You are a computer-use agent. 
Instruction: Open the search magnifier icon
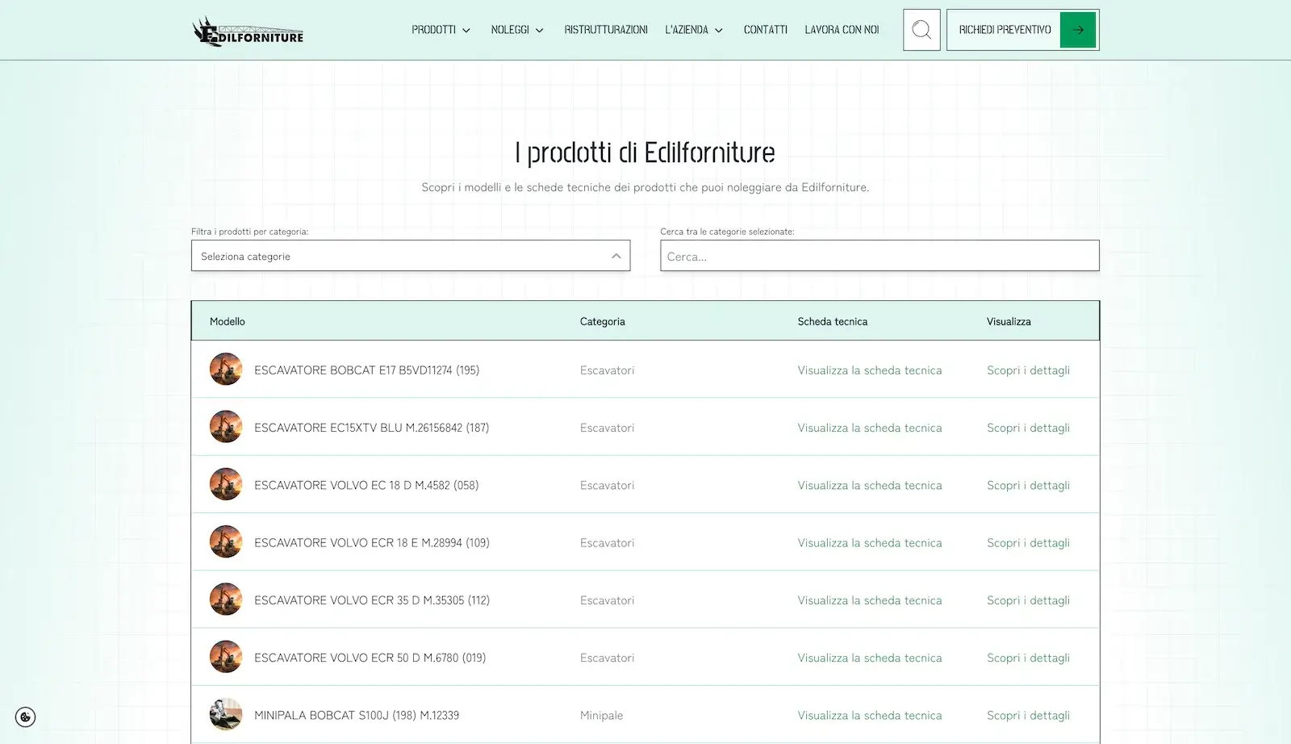921,30
